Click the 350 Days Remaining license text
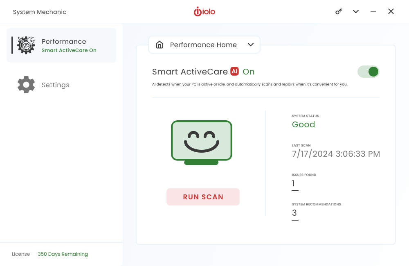Viewport: 409px width, 266px height. pos(63,254)
